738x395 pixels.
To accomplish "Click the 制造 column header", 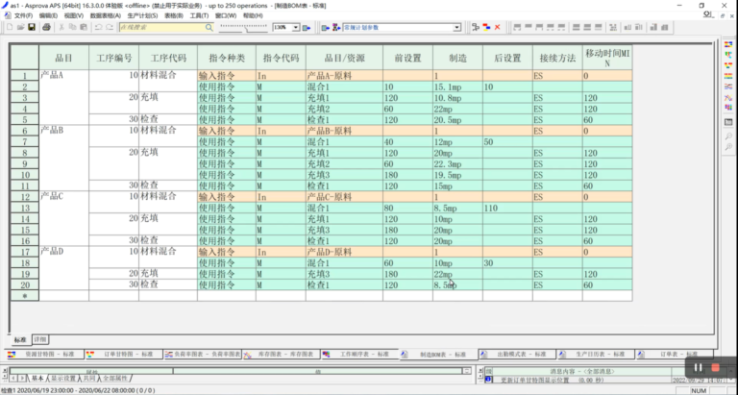I will click(x=458, y=58).
